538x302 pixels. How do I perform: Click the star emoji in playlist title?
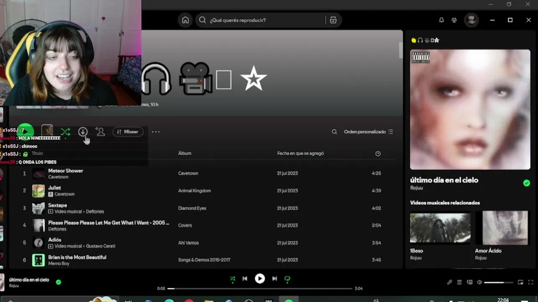(253, 79)
